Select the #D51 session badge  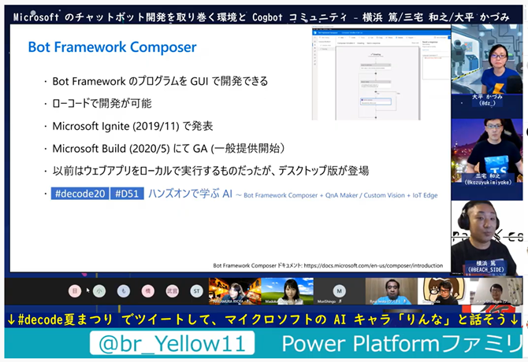point(127,194)
